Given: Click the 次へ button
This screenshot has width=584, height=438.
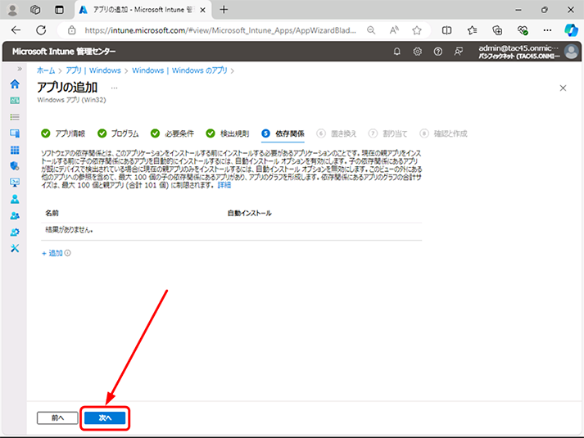Looking at the screenshot, I should (x=105, y=418).
